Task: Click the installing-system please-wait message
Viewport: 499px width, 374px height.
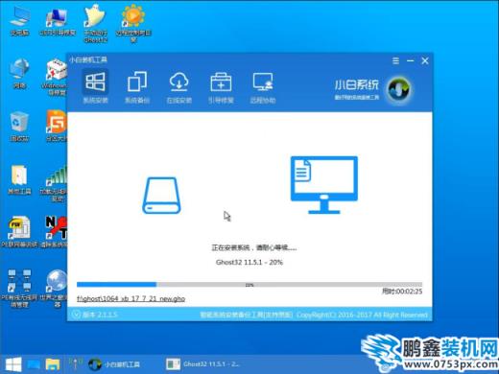Action: [x=254, y=247]
